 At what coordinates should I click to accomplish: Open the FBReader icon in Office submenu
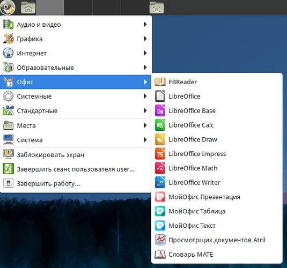(160, 82)
